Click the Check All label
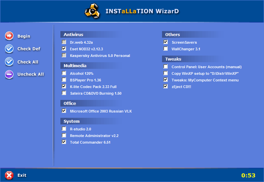The image size is (264, 182). click(28, 62)
